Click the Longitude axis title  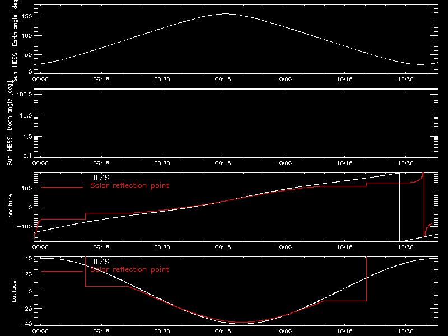click(x=10, y=207)
